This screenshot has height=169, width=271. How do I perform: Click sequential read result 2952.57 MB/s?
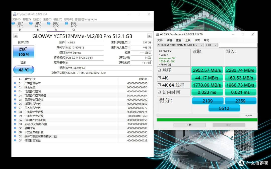pos(207,70)
